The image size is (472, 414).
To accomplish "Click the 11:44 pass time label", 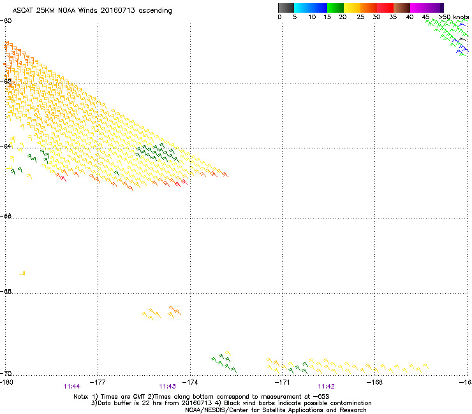I will 72,387.
